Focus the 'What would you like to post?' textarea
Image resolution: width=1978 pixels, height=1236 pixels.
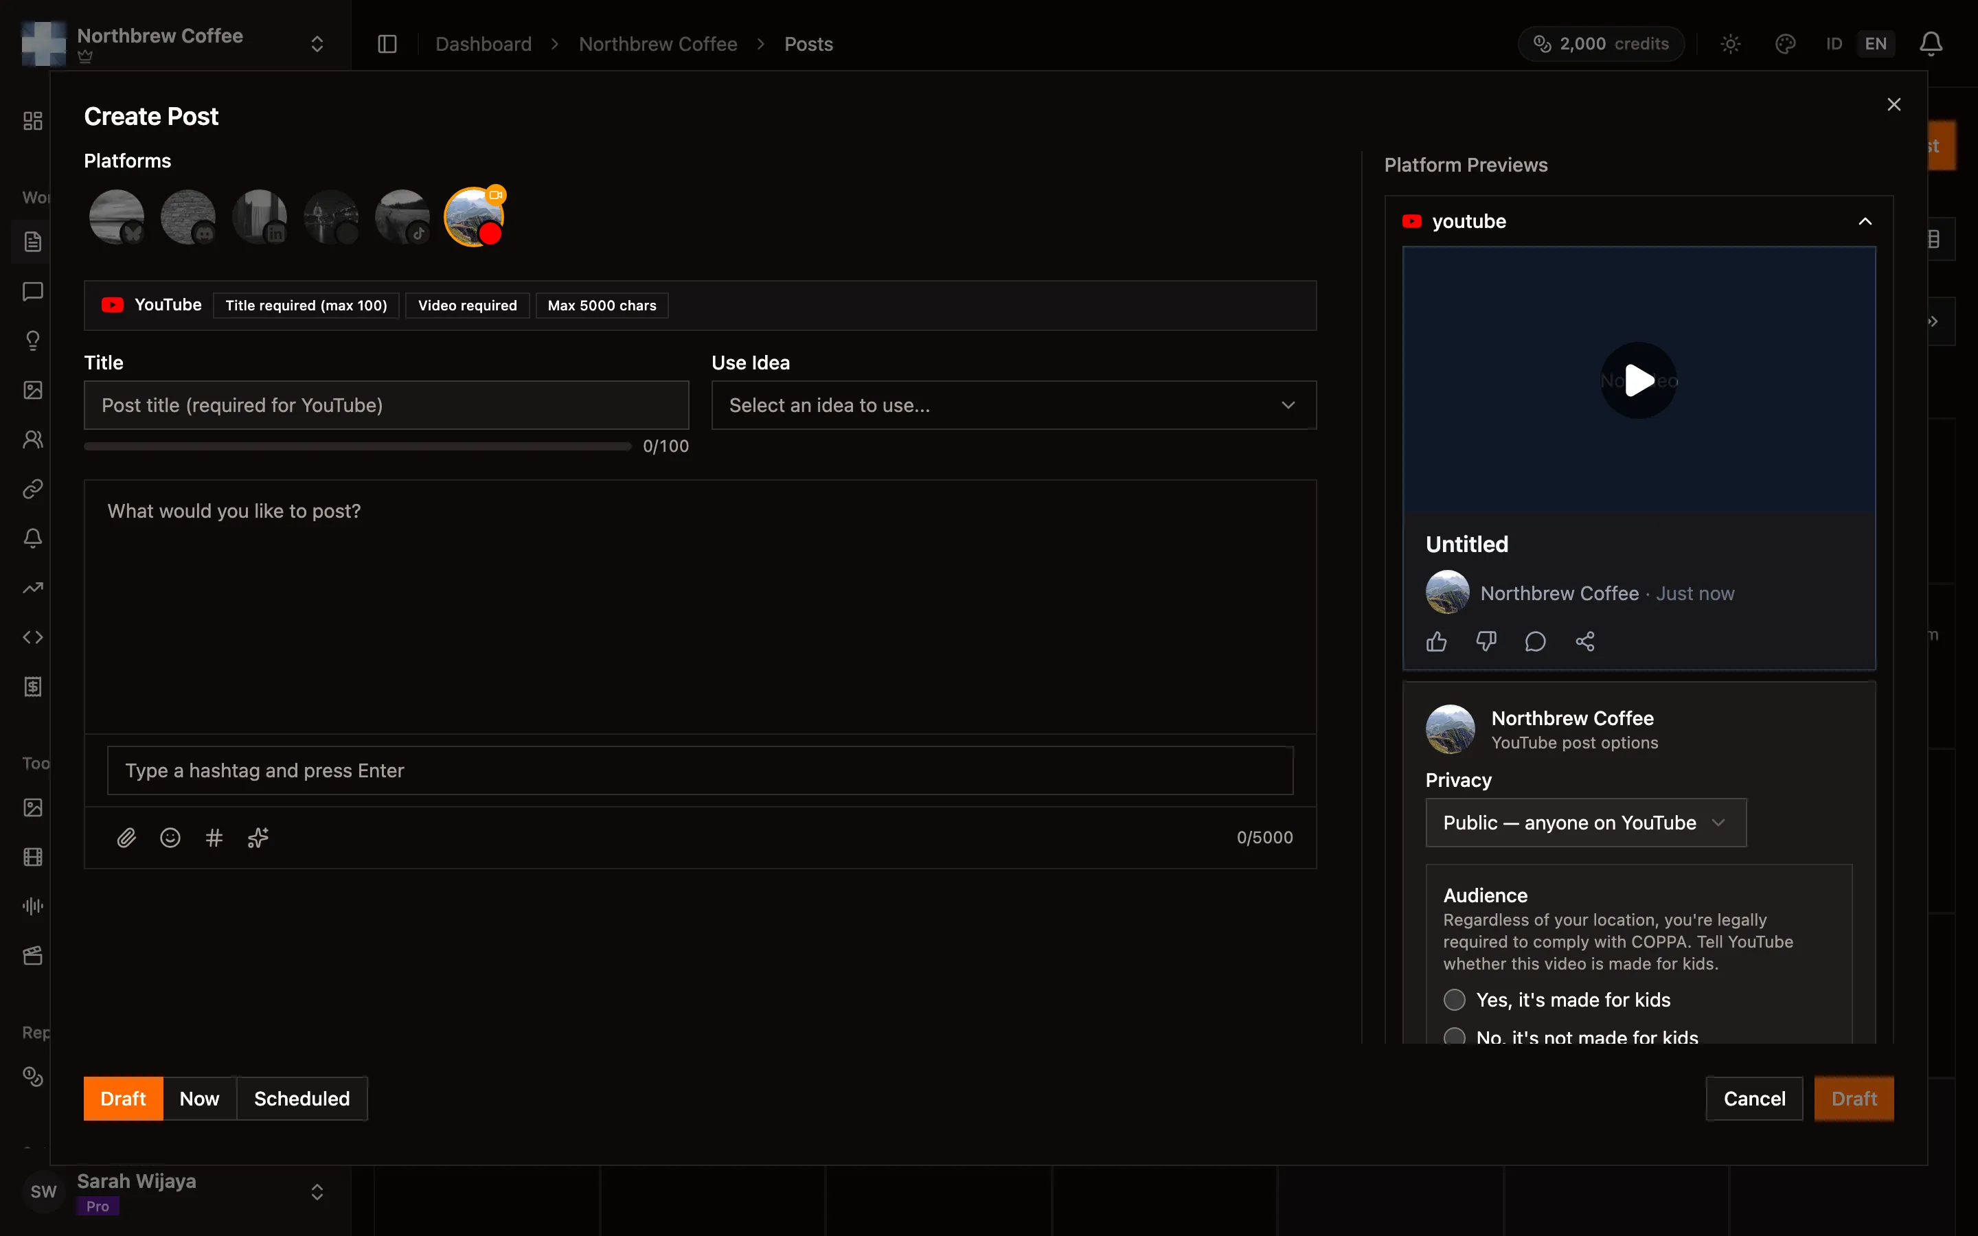pos(700,606)
